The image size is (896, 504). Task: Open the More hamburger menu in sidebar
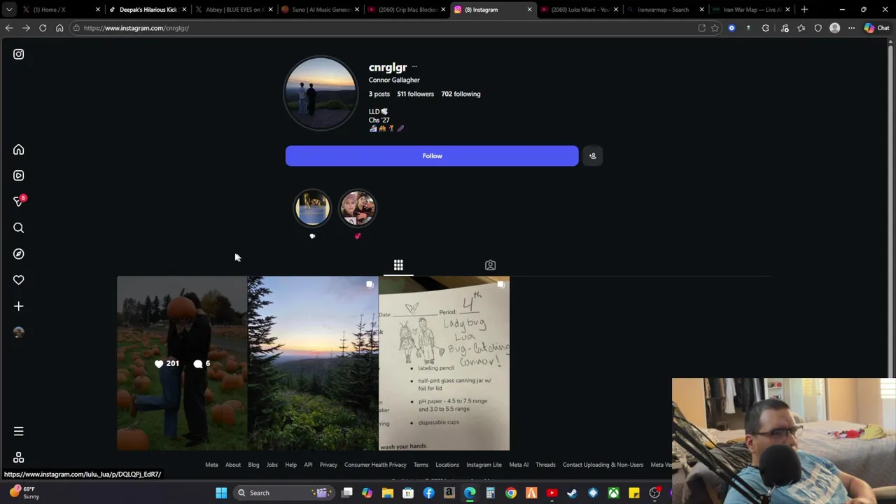19,431
